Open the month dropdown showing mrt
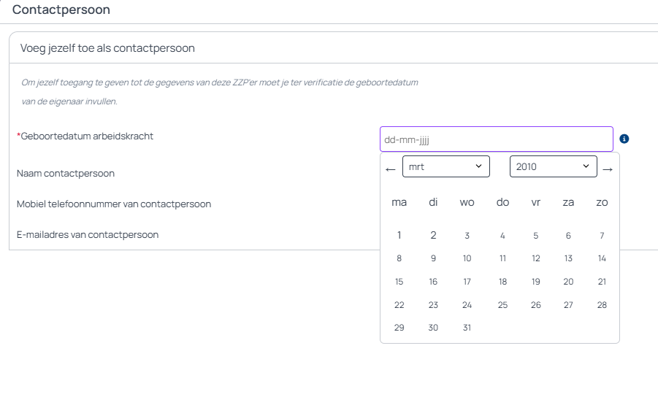Viewport: 658px width, 397px height. click(445, 166)
